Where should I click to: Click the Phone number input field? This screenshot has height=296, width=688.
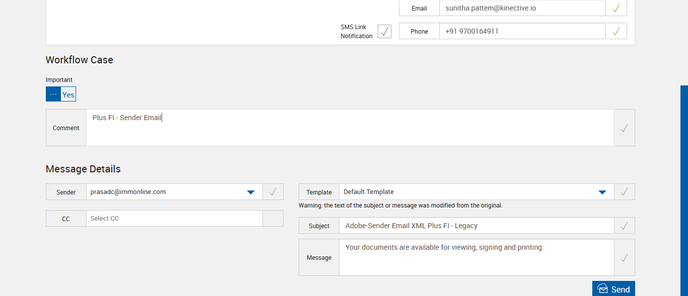pyautogui.click(x=522, y=31)
